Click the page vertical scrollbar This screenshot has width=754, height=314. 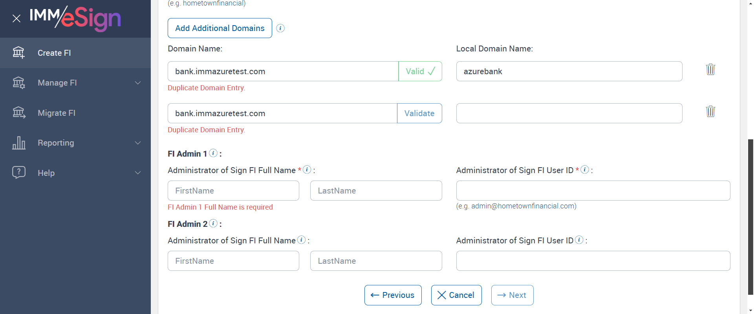coord(750,216)
